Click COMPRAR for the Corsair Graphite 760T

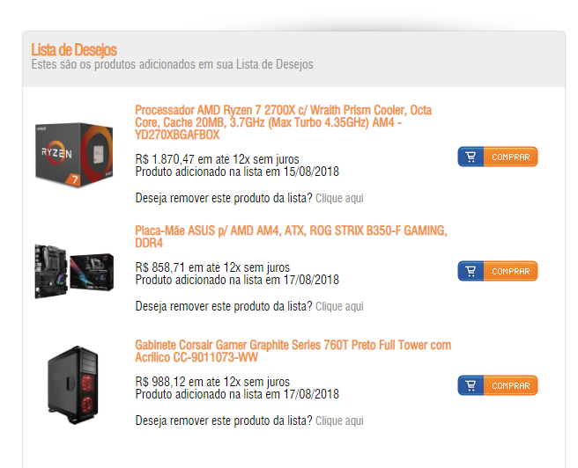(510, 385)
